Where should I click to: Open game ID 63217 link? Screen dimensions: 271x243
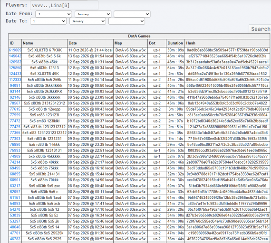15,186
